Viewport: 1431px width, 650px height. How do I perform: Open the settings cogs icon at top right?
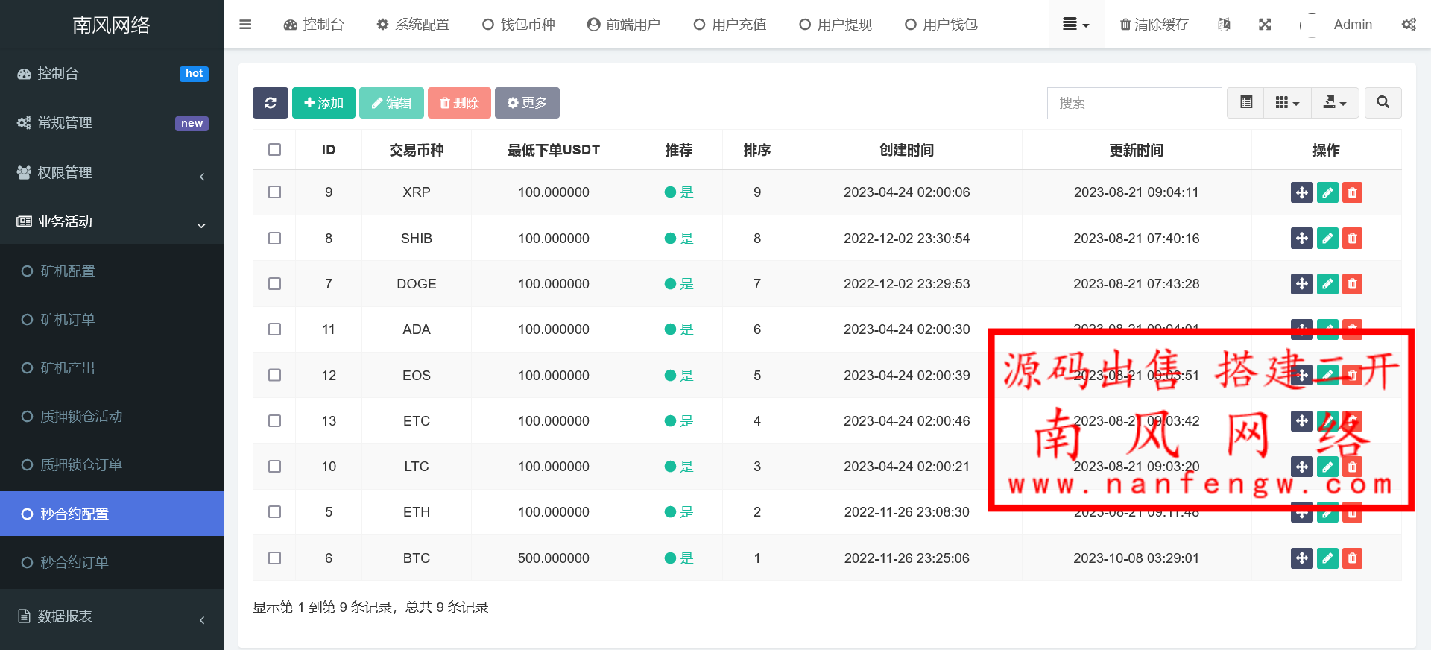click(1408, 25)
